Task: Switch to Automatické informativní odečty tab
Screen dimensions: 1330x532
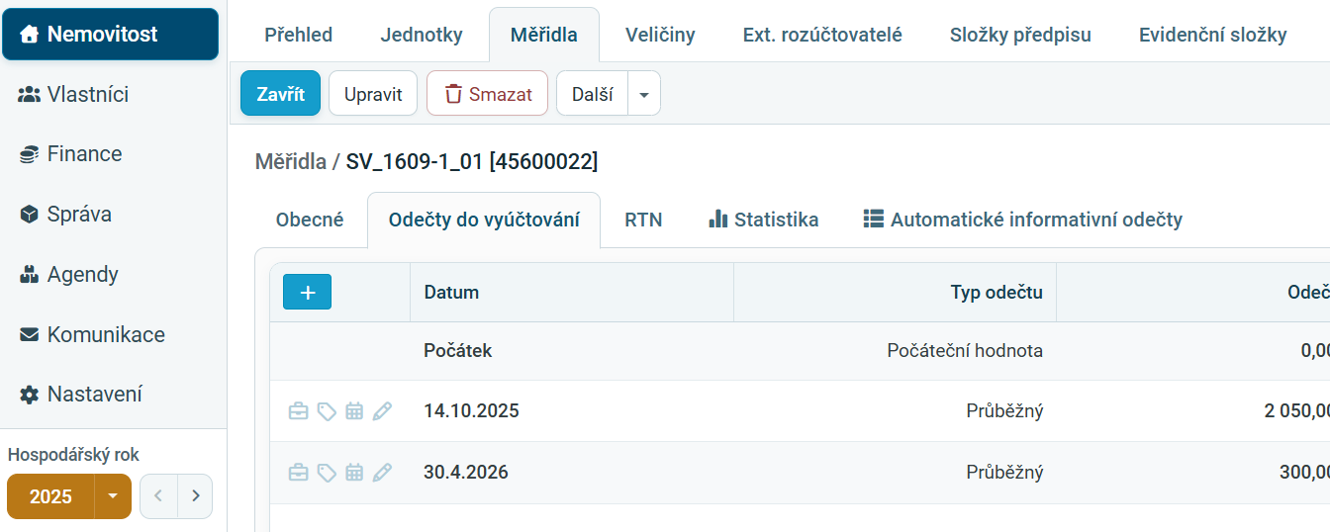Action: click(1023, 220)
